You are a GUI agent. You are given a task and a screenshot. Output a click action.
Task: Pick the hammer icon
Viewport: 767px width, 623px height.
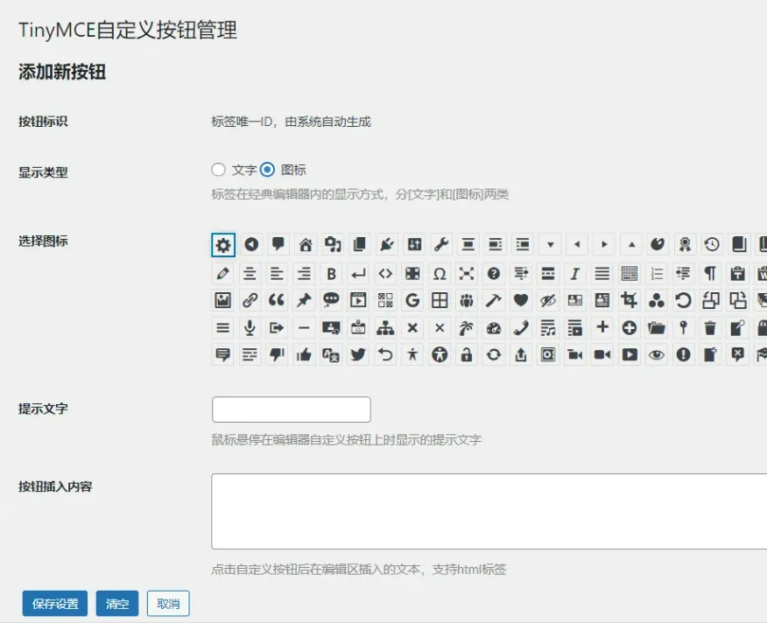tap(494, 300)
